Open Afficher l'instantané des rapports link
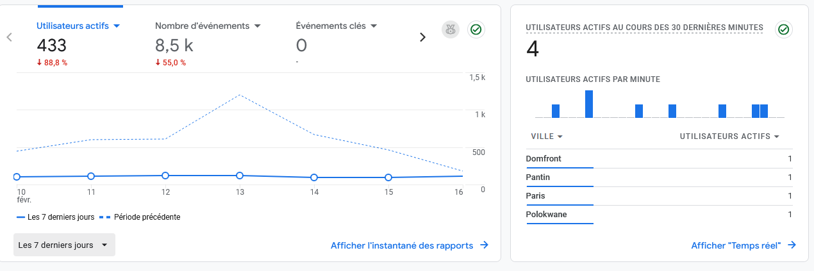The width and height of the screenshot is (814, 271). pyautogui.click(x=402, y=245)
